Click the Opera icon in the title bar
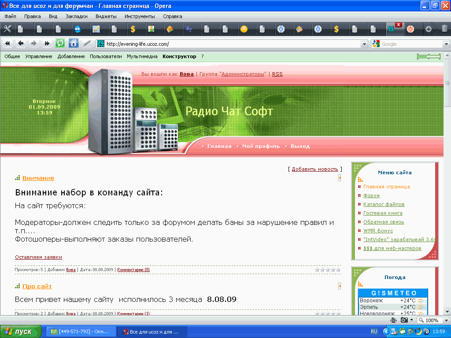This screenshot has width=451, height=338. (x=5, y=5)
